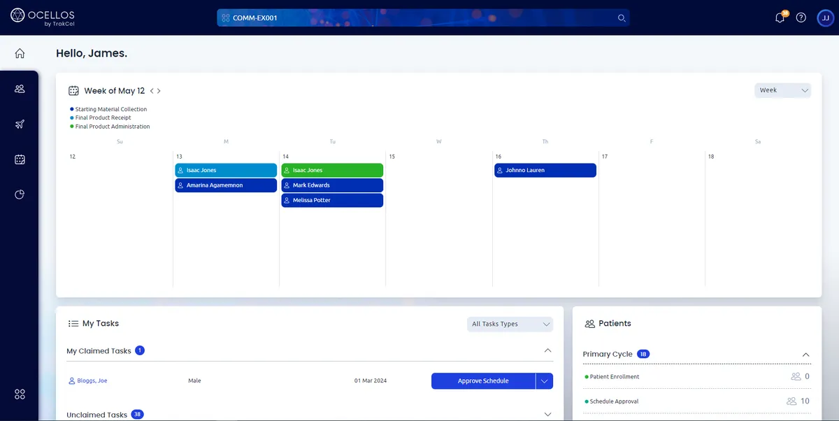This screenshot has width=839, height=421.
Task: Click the study icon in COMM-EX001 bar
Action: [226, 18]
